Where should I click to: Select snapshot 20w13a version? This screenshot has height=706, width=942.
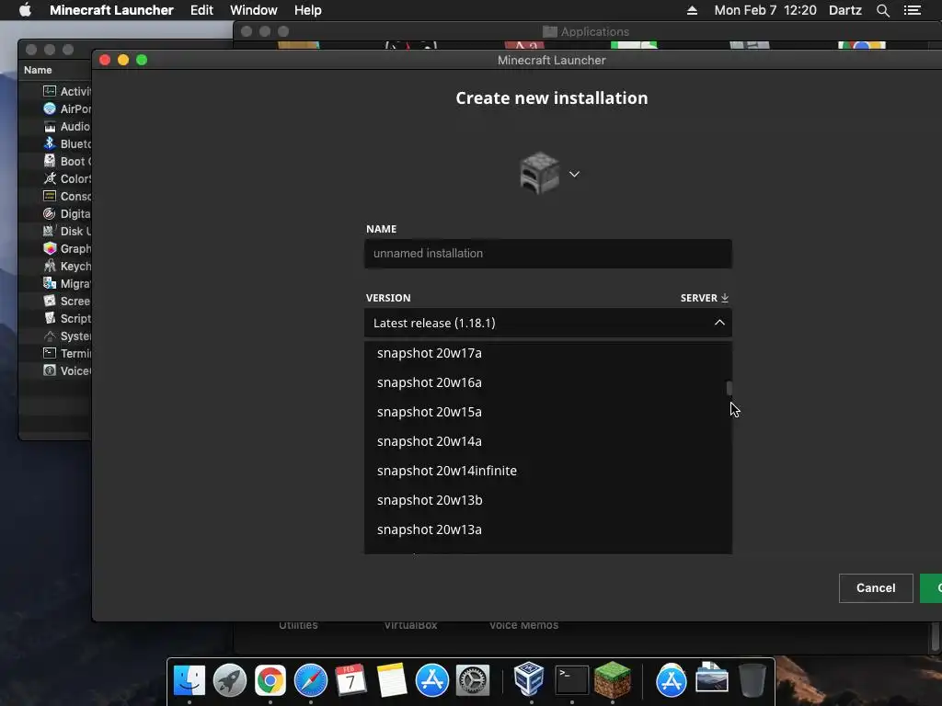tap(548, 529)
